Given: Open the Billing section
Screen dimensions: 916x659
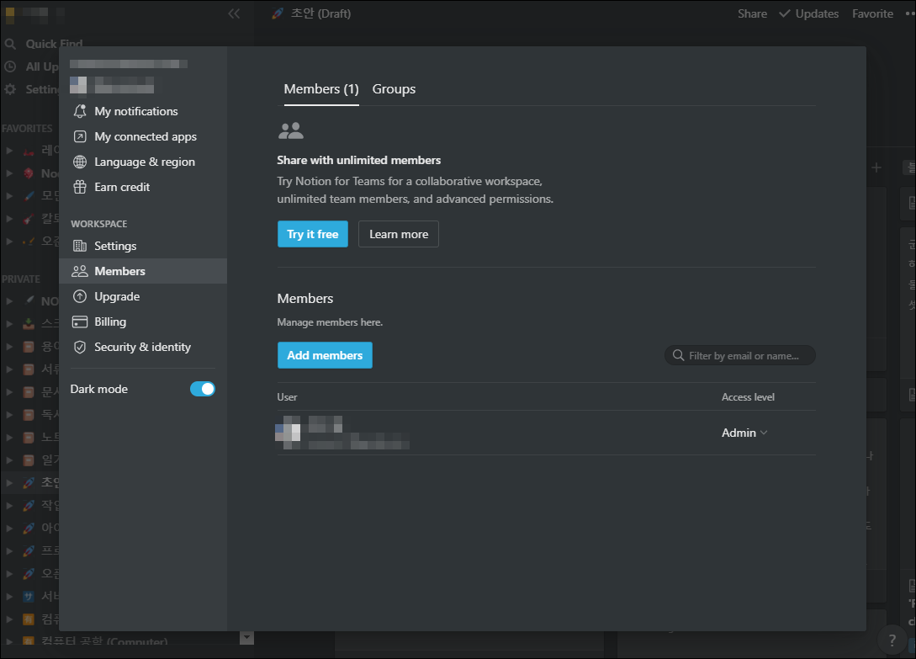Looking at the screenshot, I should (143, 322).
